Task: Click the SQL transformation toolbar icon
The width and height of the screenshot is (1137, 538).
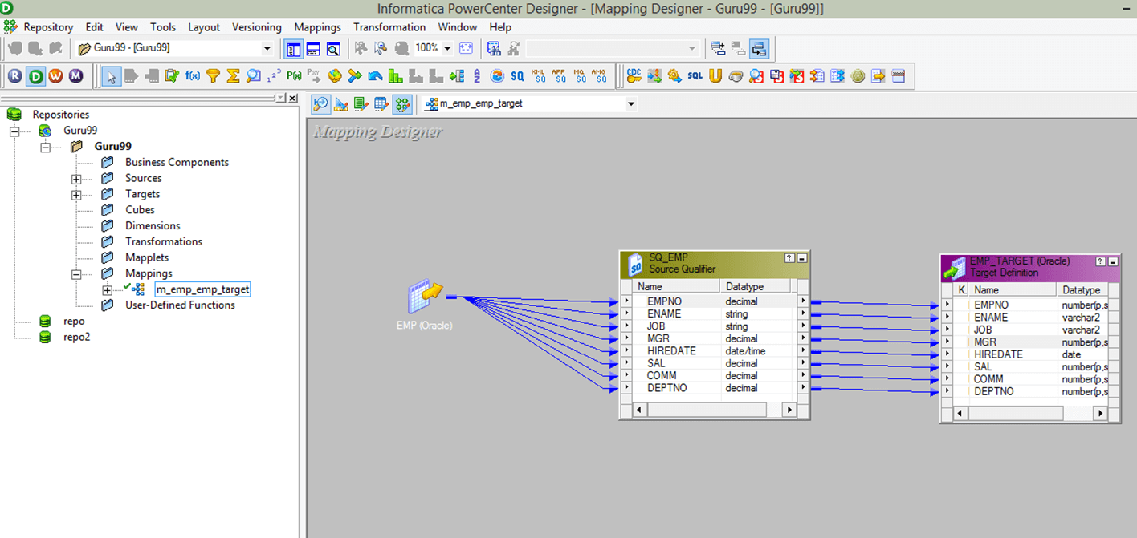Action: (x=695, y=76)
